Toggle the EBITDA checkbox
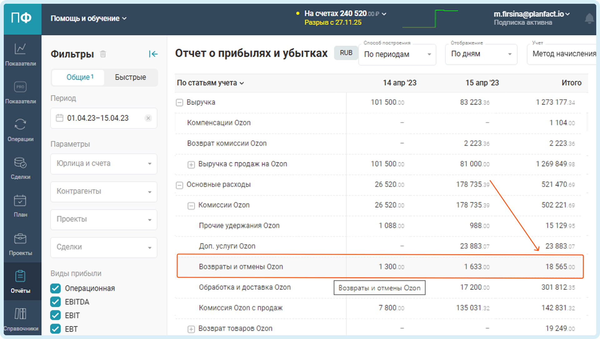600x339 pixels. coord(56,302)
